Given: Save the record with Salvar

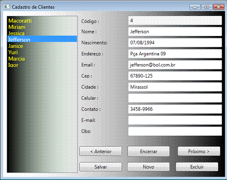Looking at the screenshot, I should [100, 167].
